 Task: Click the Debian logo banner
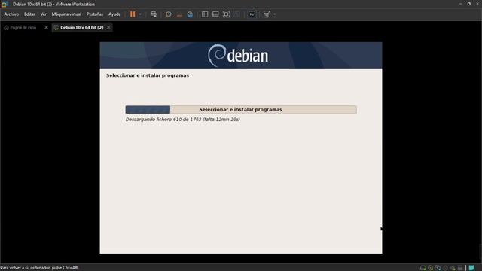point(241,55)
